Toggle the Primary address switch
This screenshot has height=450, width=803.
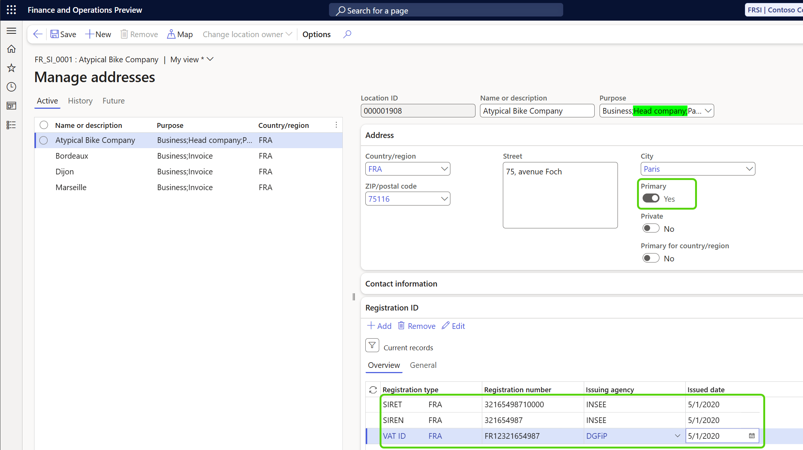651,198
